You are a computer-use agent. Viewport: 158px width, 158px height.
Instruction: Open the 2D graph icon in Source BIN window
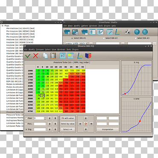(x=80, y=56)
